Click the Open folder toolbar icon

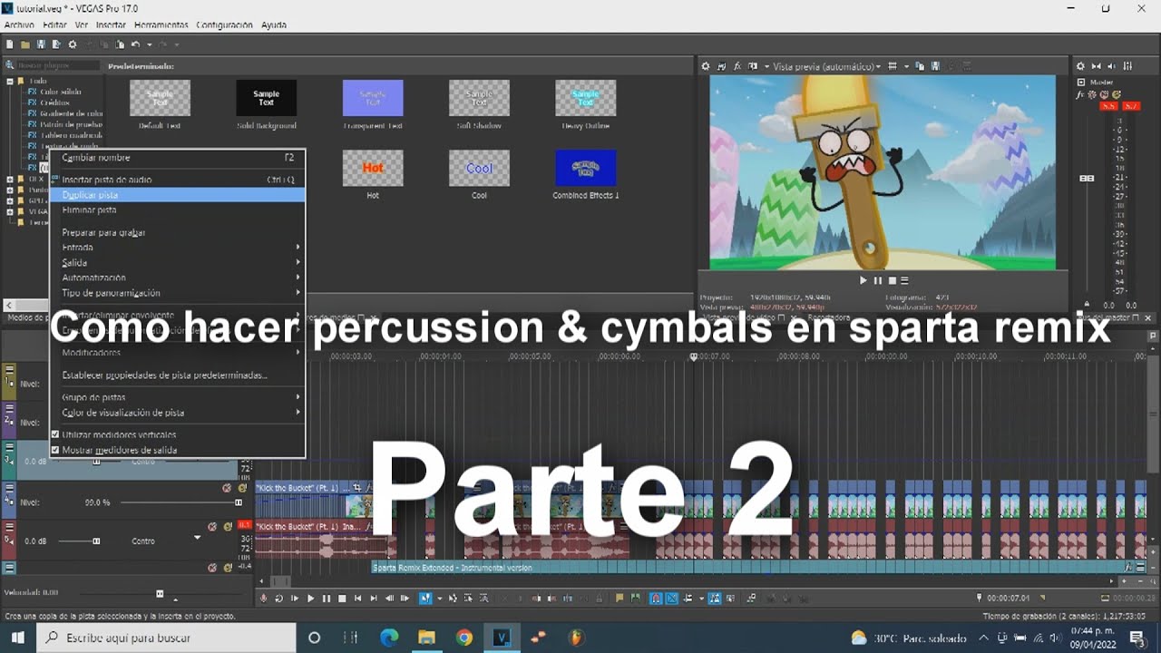25,44
